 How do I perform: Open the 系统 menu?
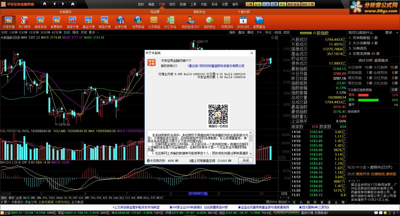214,4
